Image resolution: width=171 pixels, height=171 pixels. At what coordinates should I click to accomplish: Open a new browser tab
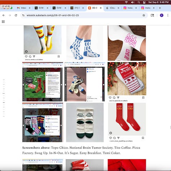[x=160, y=8]
